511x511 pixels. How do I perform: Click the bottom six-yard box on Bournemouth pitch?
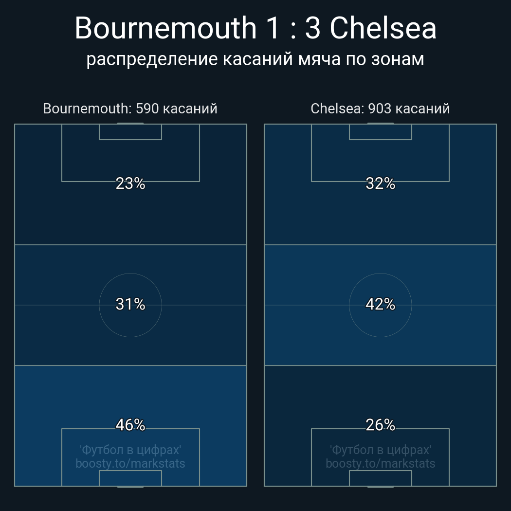point(130,478)
